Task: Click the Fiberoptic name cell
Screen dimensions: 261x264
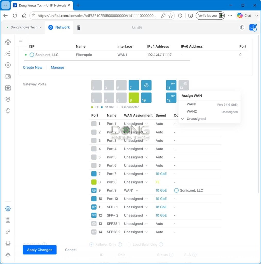Action: pyautogui.click(x=84, y=55)
